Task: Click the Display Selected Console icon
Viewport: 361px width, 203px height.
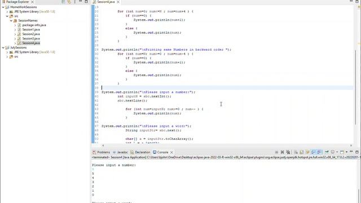Action: pos(333,152)
